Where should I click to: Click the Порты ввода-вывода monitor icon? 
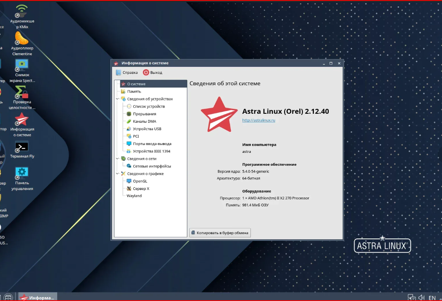pyautogui.click(x=129, y=144)
